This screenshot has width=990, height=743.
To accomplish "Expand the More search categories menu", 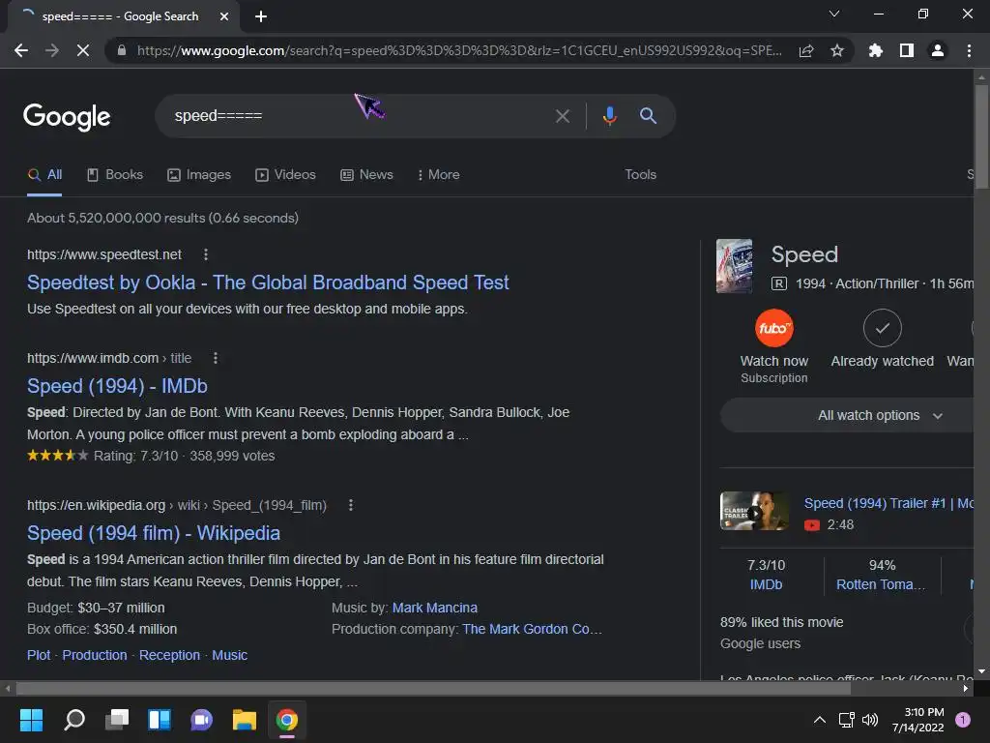I will (438, 175).
